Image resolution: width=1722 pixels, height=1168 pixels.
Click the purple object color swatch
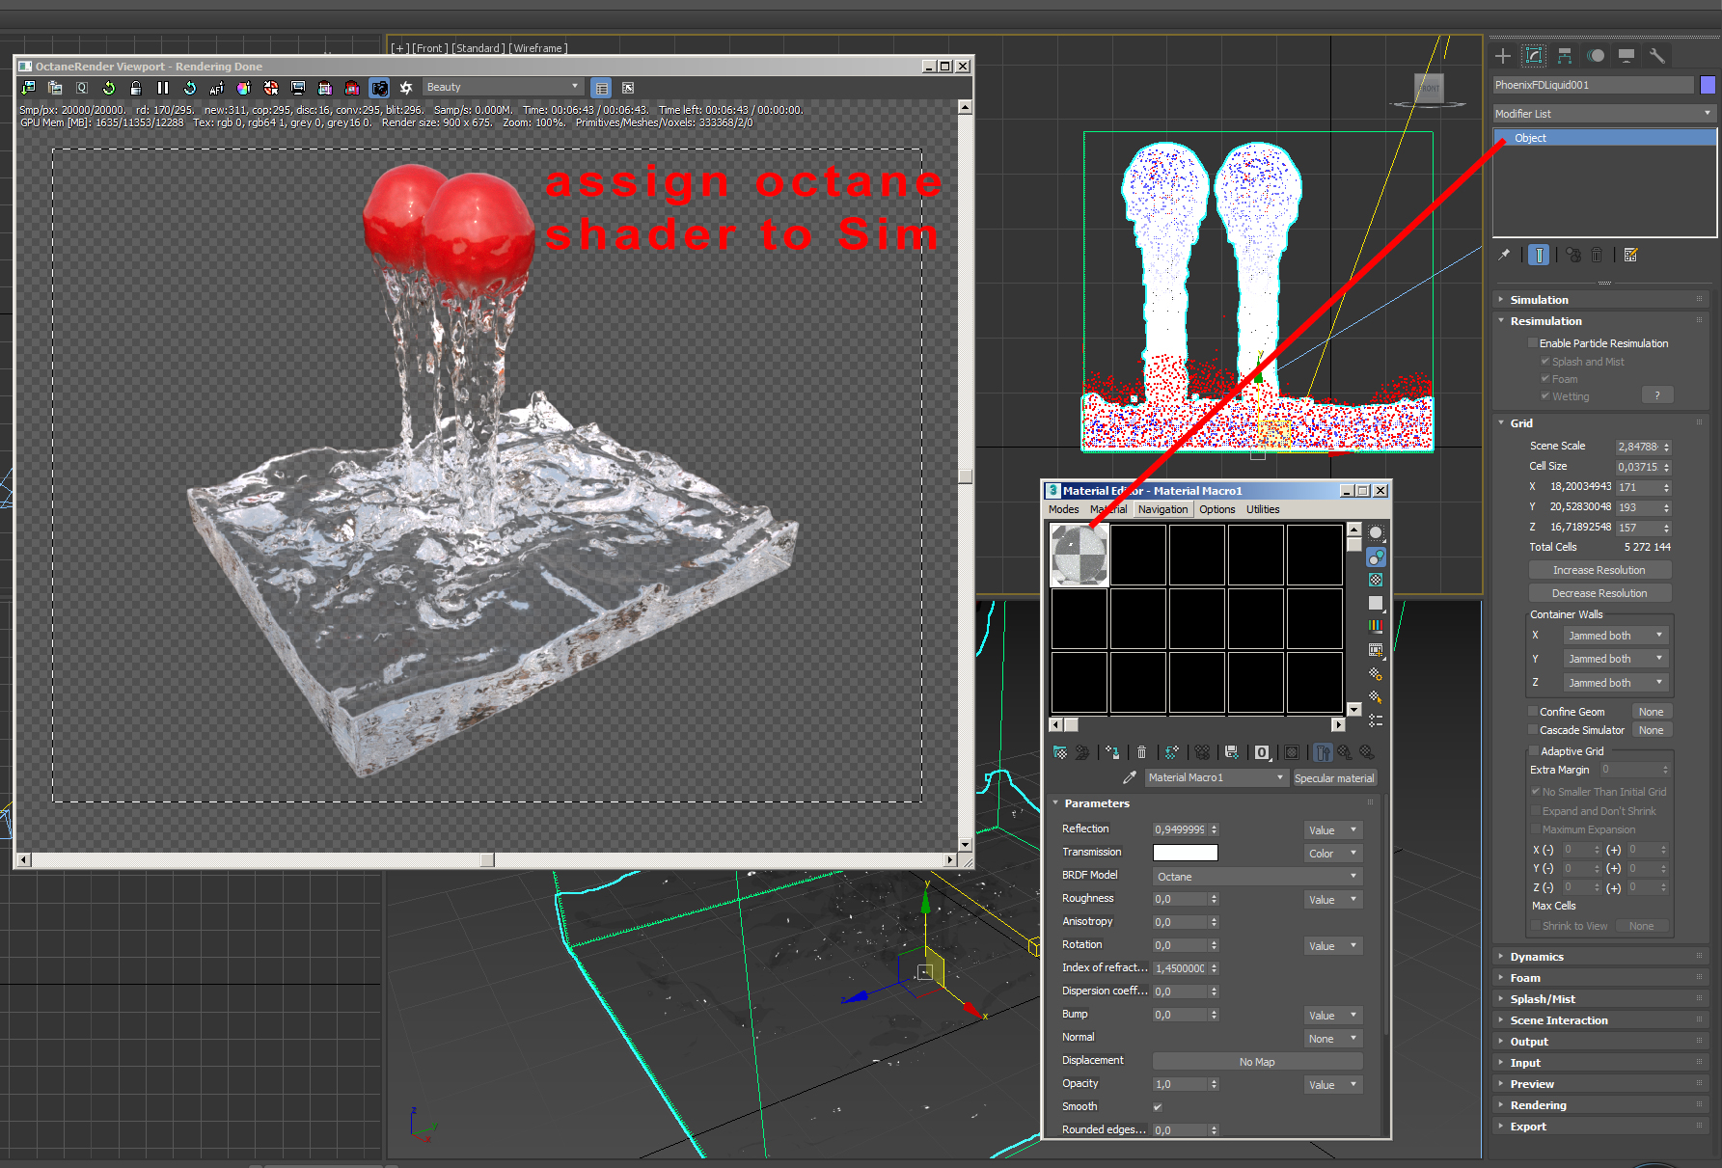click(1708, 85)
